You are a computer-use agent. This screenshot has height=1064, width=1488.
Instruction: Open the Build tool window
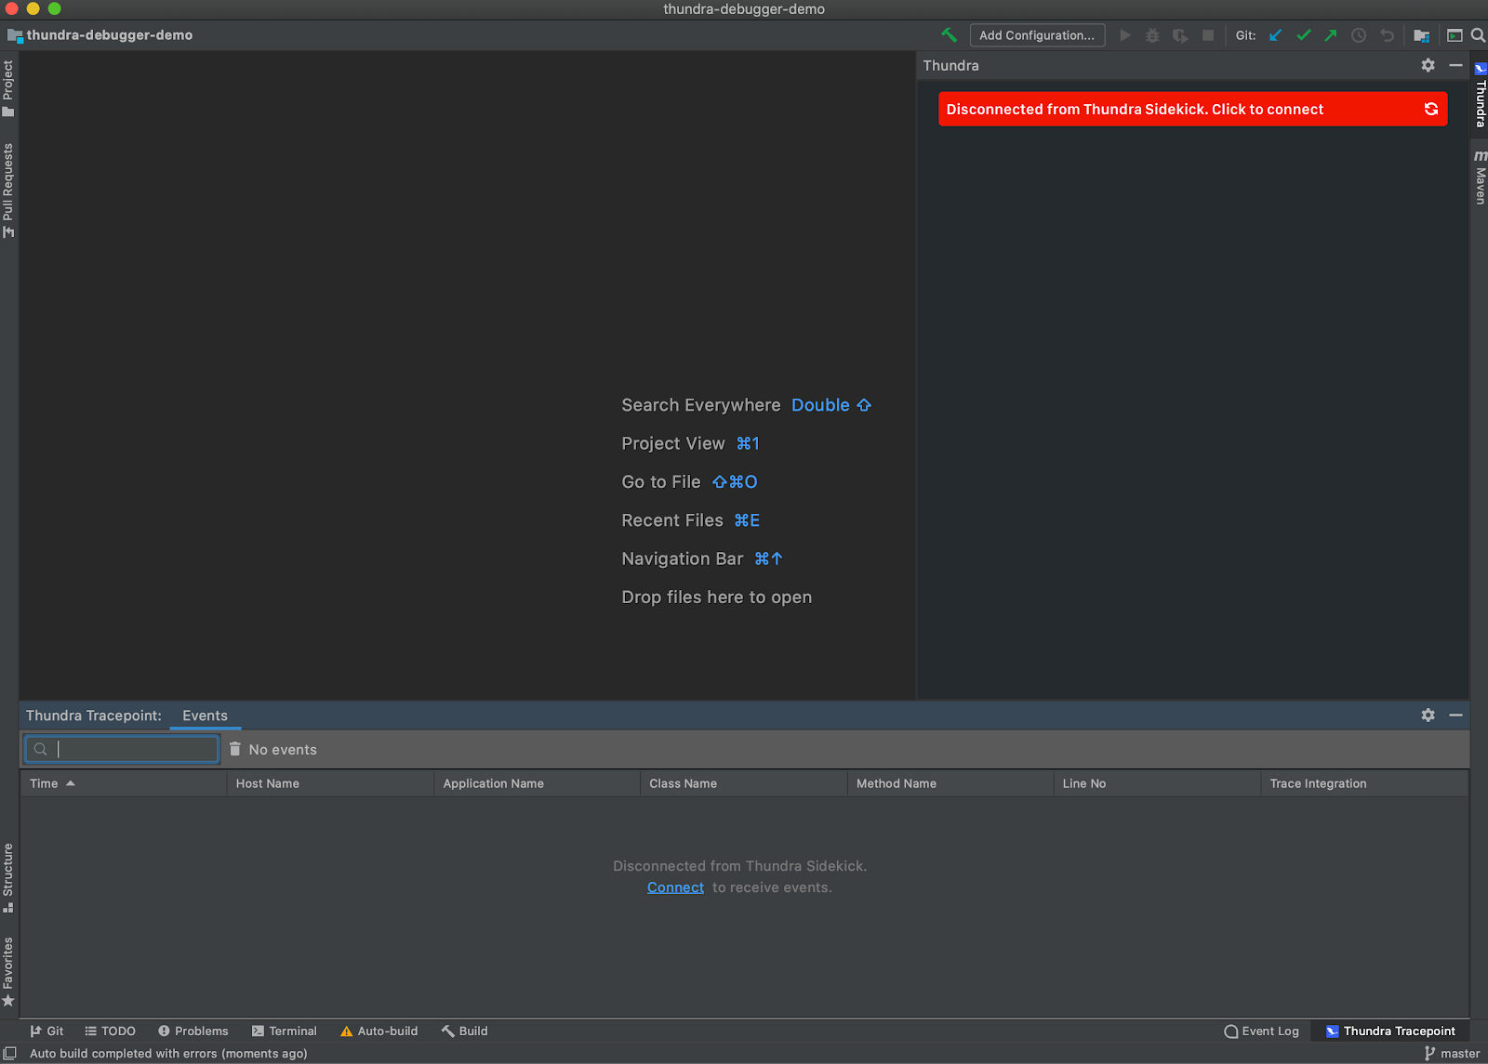click(464, 1031)
